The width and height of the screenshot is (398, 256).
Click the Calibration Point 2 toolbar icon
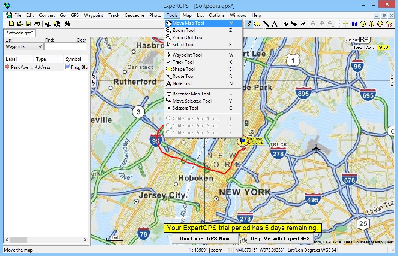pyautogui.click(x=322, y=24)
